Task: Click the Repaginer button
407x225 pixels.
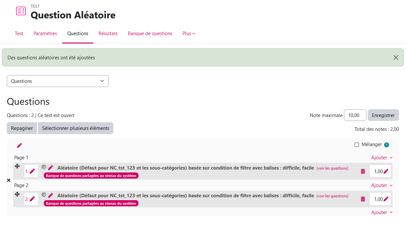Action: click(x=22, y=128)
